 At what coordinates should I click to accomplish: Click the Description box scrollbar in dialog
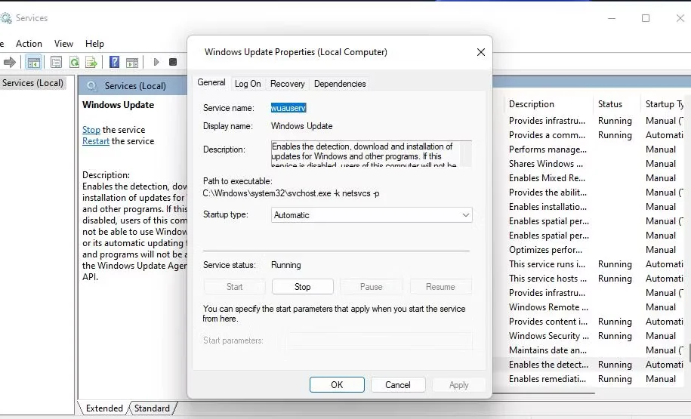(x=466, y=153)
